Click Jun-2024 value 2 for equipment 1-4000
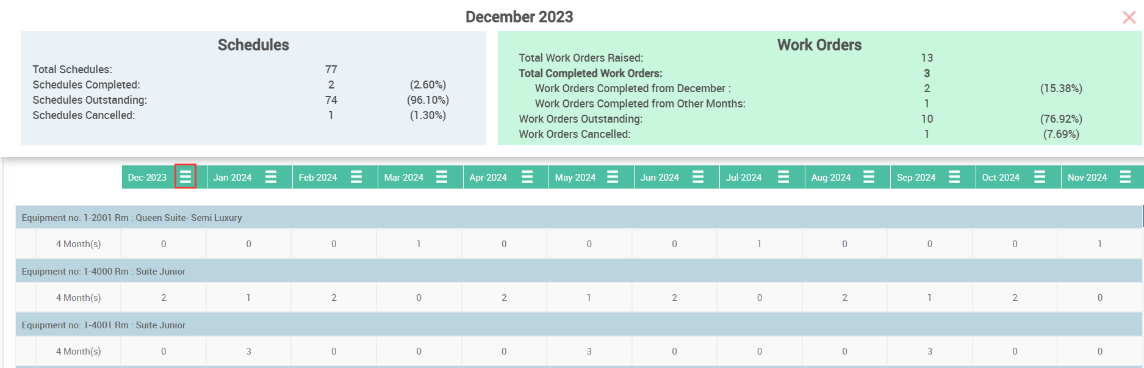Screen dimensions: 1144x368 point(674,298)
